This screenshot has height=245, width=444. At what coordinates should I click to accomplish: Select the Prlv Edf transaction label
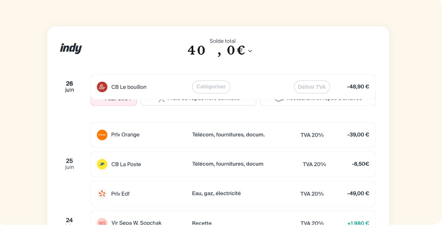[x=120, y=194]
